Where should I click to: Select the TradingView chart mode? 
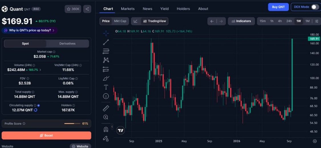point(155,21)
